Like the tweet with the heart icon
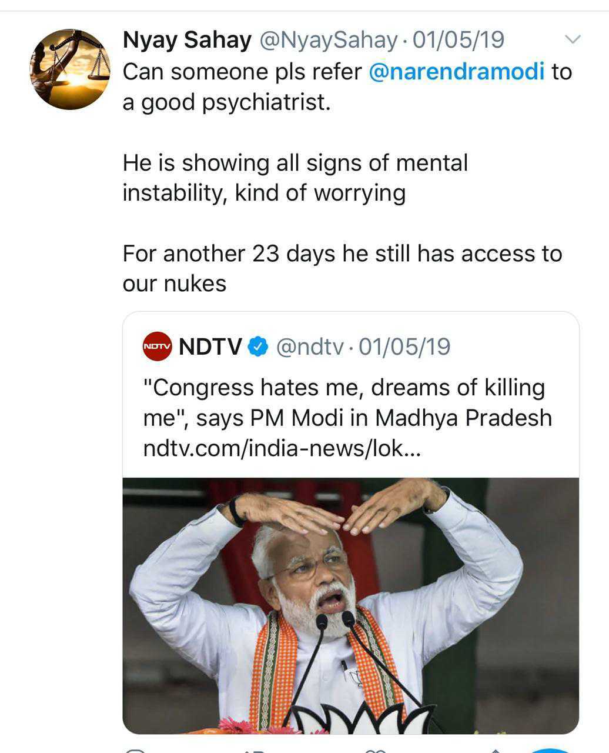Image resolution: width=609 pixels, height=753 pixels. [374, 751]
